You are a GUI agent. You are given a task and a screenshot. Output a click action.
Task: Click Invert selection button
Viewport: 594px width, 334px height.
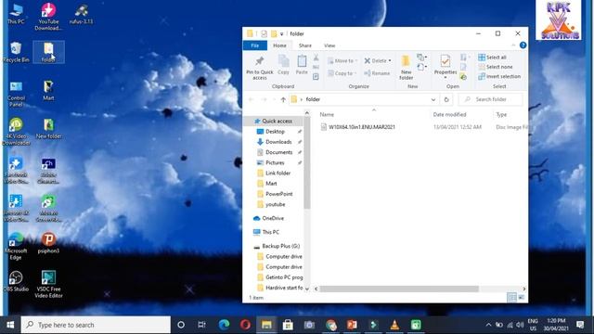click(x=499, y=76)
